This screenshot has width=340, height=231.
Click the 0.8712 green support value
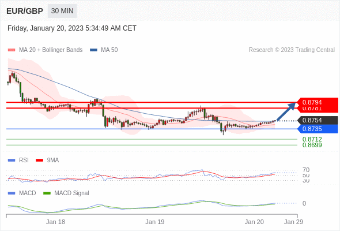[312, 139]
